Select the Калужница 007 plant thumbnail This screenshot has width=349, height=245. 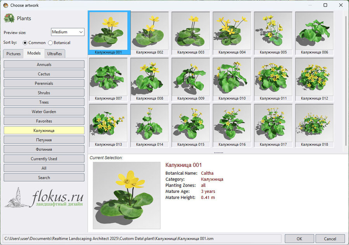tap(109, 79)
